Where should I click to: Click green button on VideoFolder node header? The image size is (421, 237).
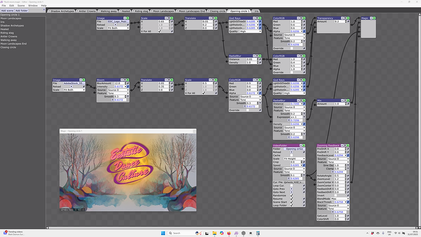pos(304,145)
